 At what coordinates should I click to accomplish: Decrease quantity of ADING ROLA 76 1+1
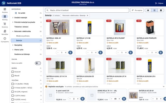(111, 99)
